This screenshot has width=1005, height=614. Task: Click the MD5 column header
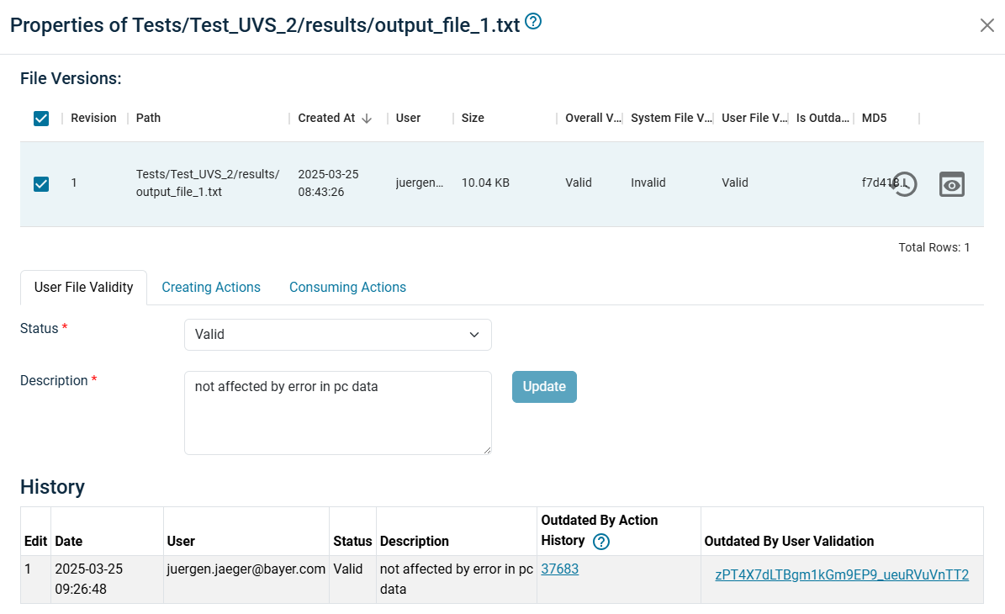[x=874, y=119]
